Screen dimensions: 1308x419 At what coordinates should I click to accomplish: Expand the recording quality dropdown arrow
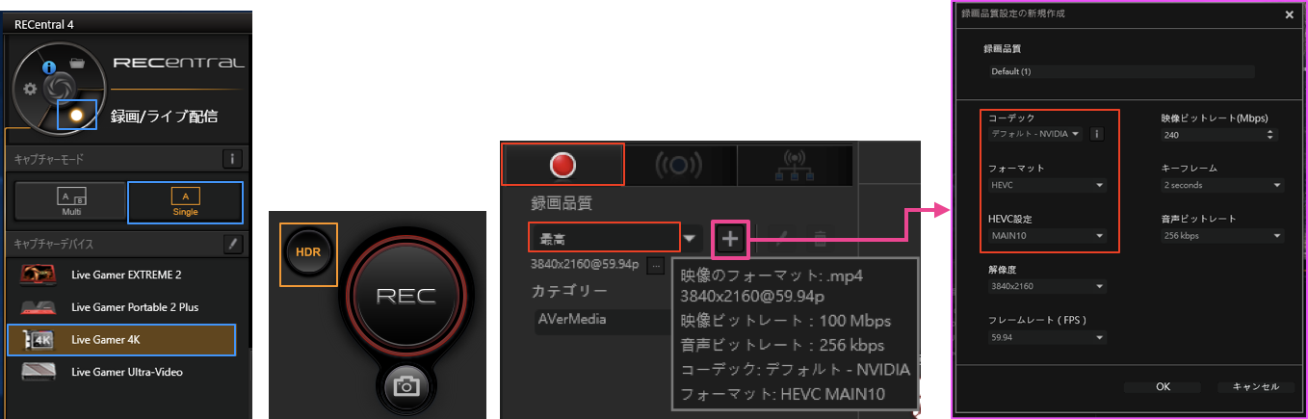(x=691, y=238)
